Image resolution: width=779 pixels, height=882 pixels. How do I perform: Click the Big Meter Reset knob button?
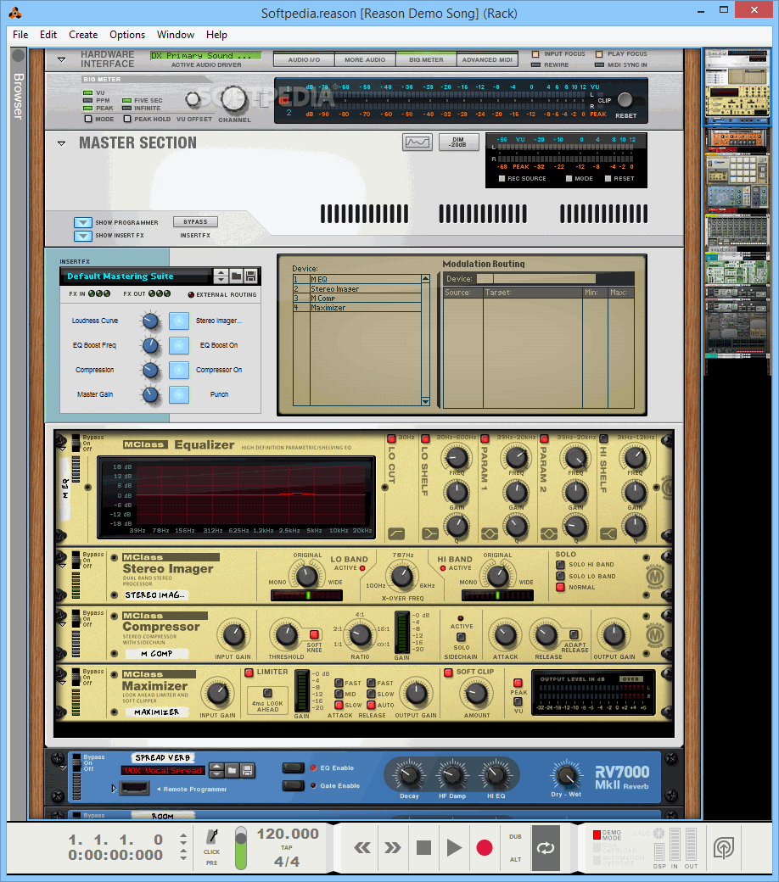click(625, 100)
